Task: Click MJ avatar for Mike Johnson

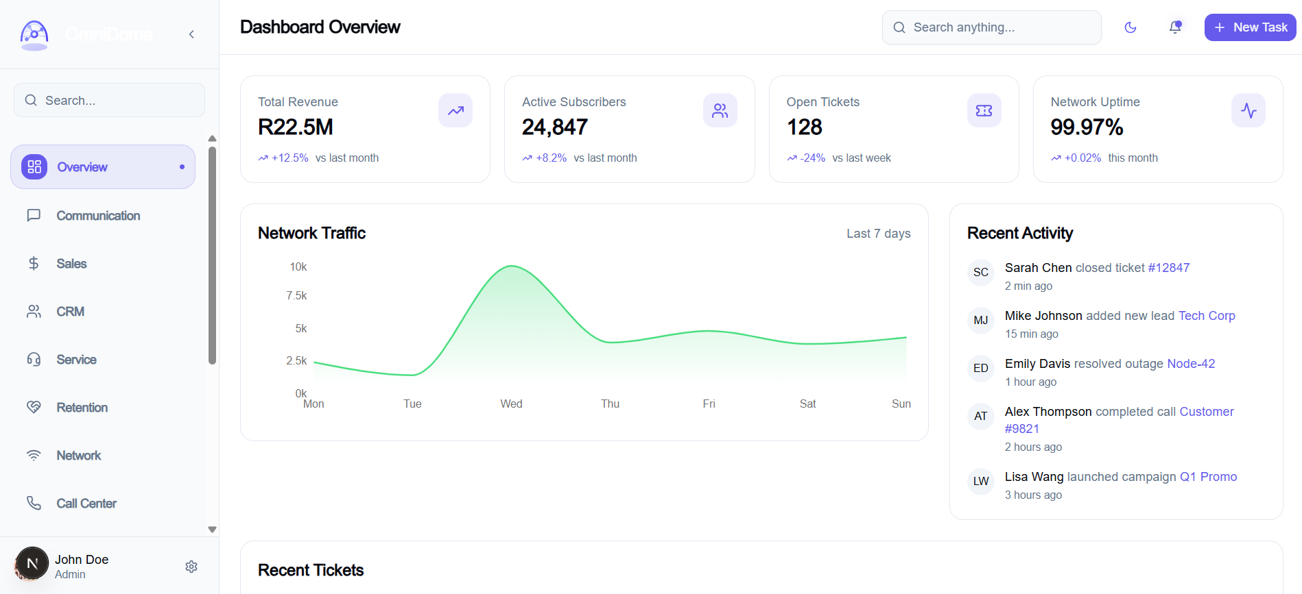Action: [981, 320]
